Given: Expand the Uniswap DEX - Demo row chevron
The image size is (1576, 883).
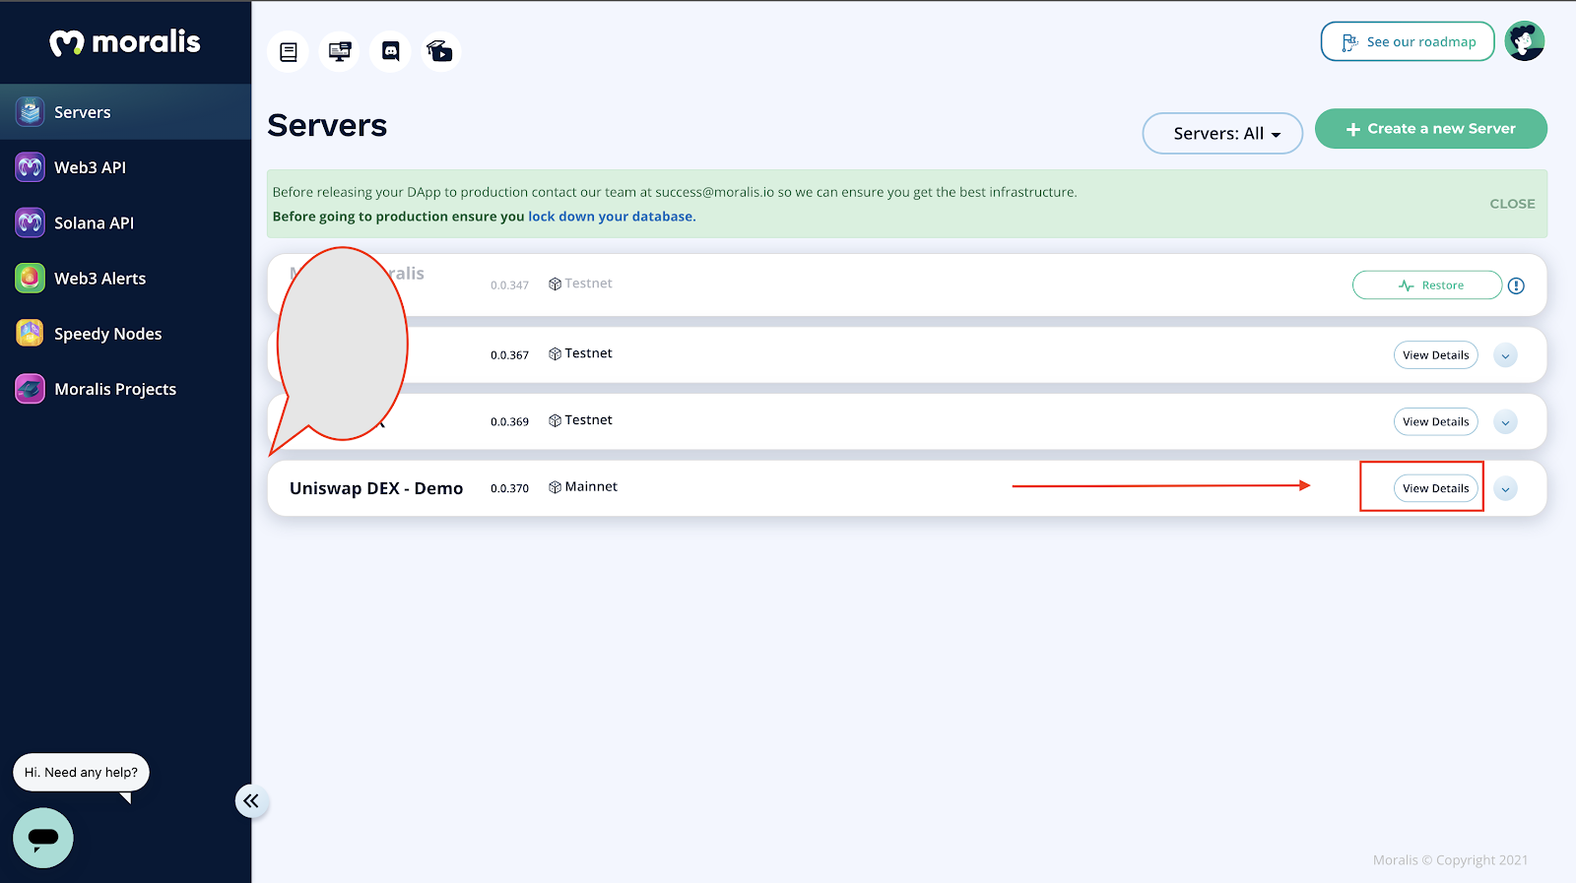Looking at the screenshot, I should pyautogui.click(x=1505, y=489).
